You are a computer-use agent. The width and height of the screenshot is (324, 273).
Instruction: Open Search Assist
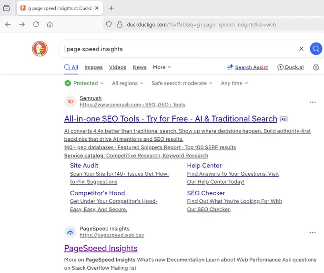pos(247,67)
